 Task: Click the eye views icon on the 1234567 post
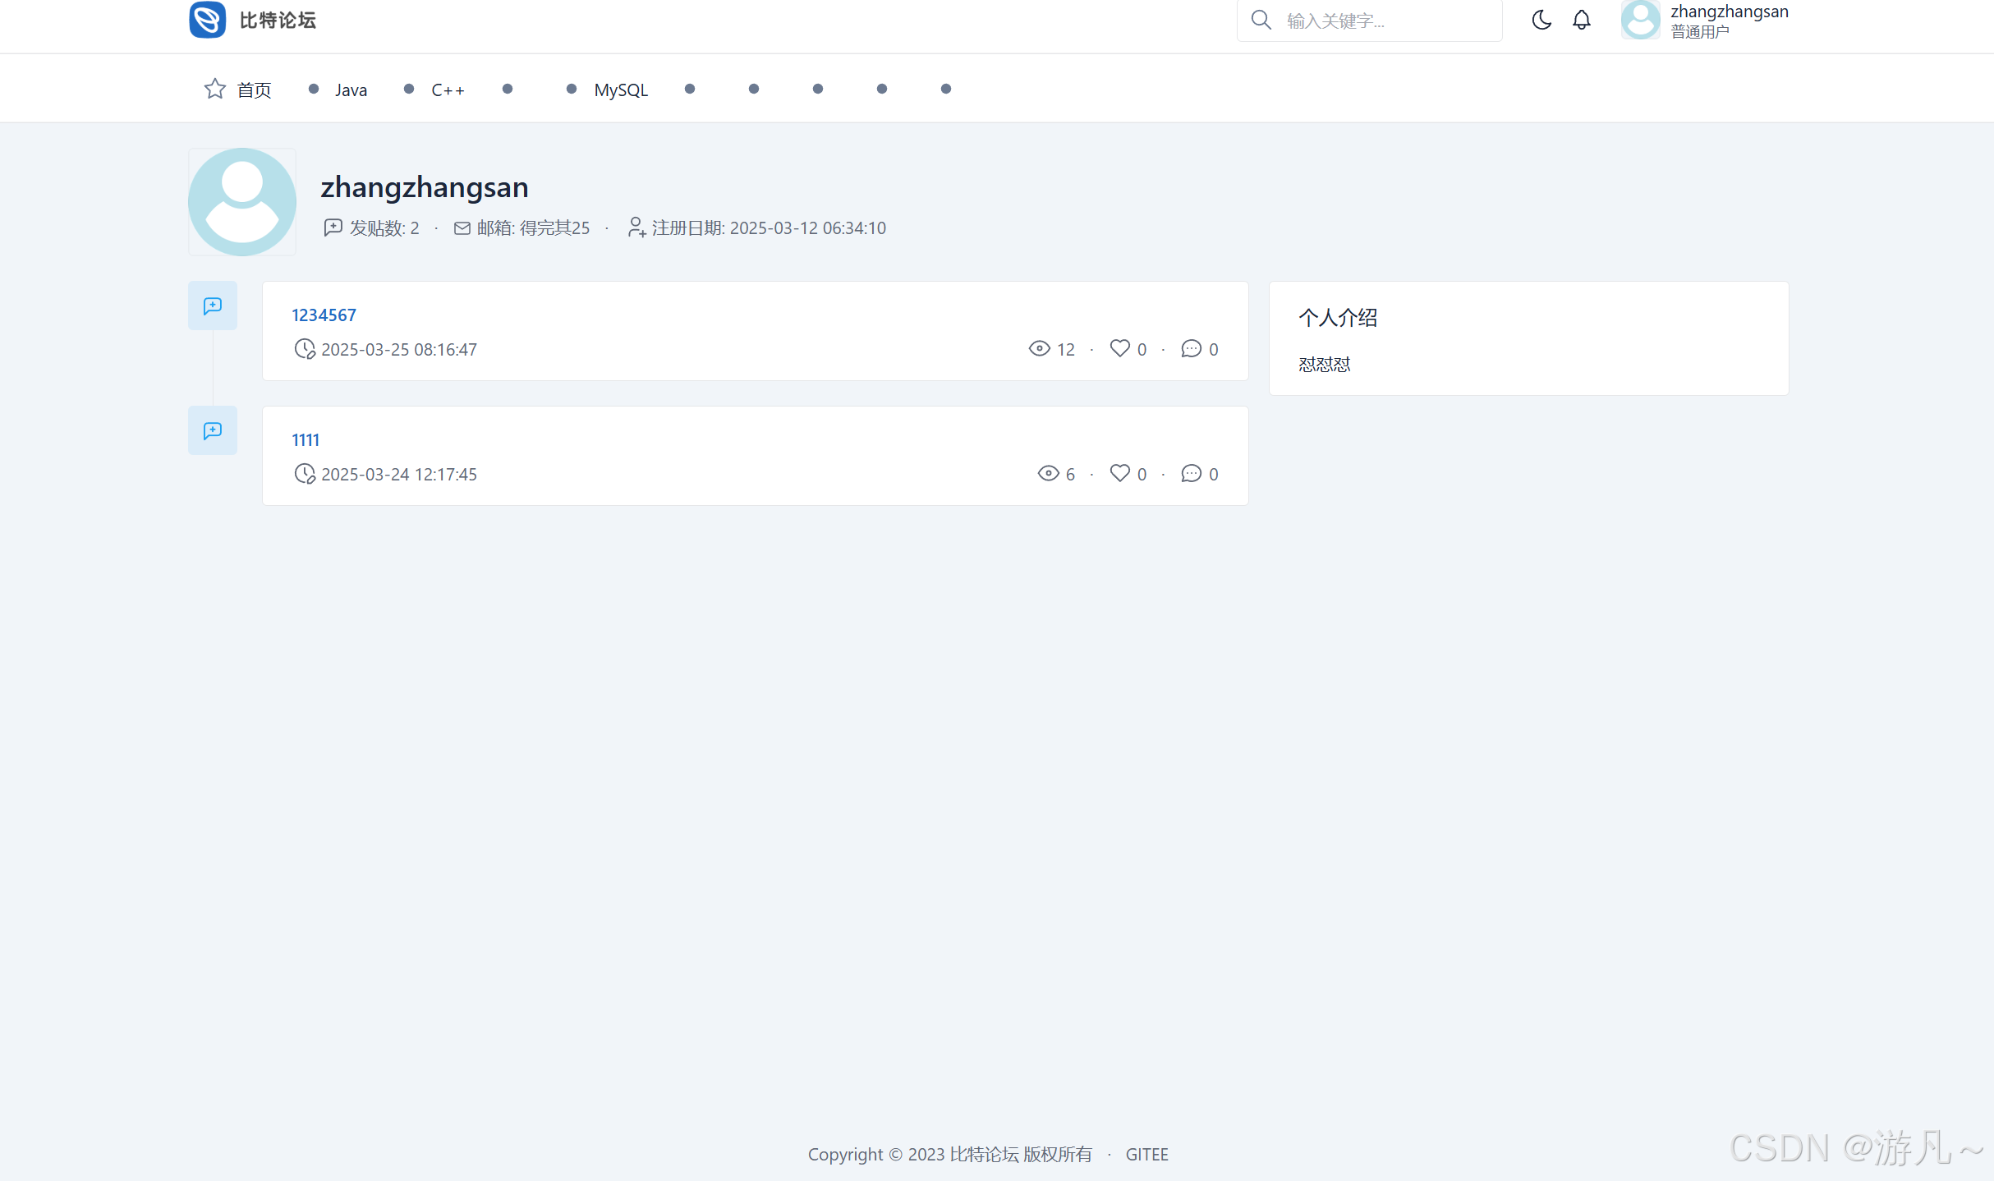tap(1039, 348)
